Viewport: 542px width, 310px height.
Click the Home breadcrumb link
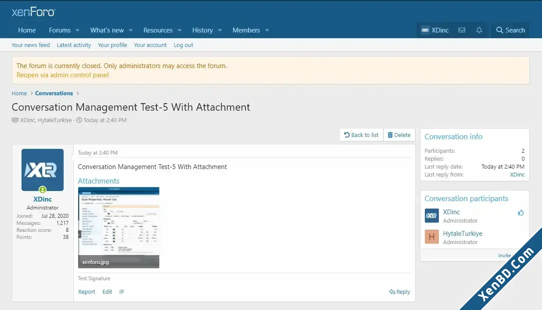tap(19, 93)
